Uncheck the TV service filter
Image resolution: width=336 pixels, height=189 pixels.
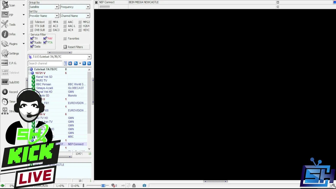pos(32,38)
